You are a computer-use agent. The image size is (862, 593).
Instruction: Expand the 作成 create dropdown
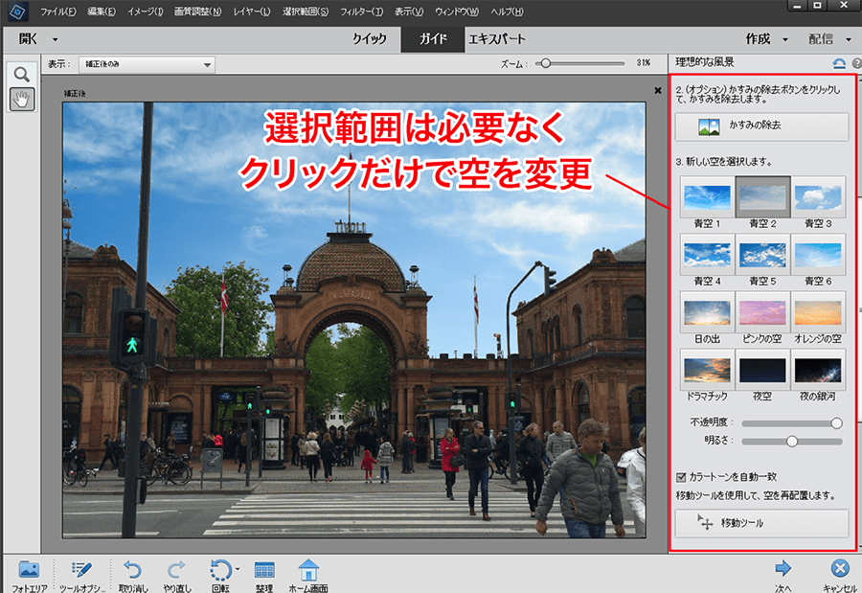[x=785, y=39]
